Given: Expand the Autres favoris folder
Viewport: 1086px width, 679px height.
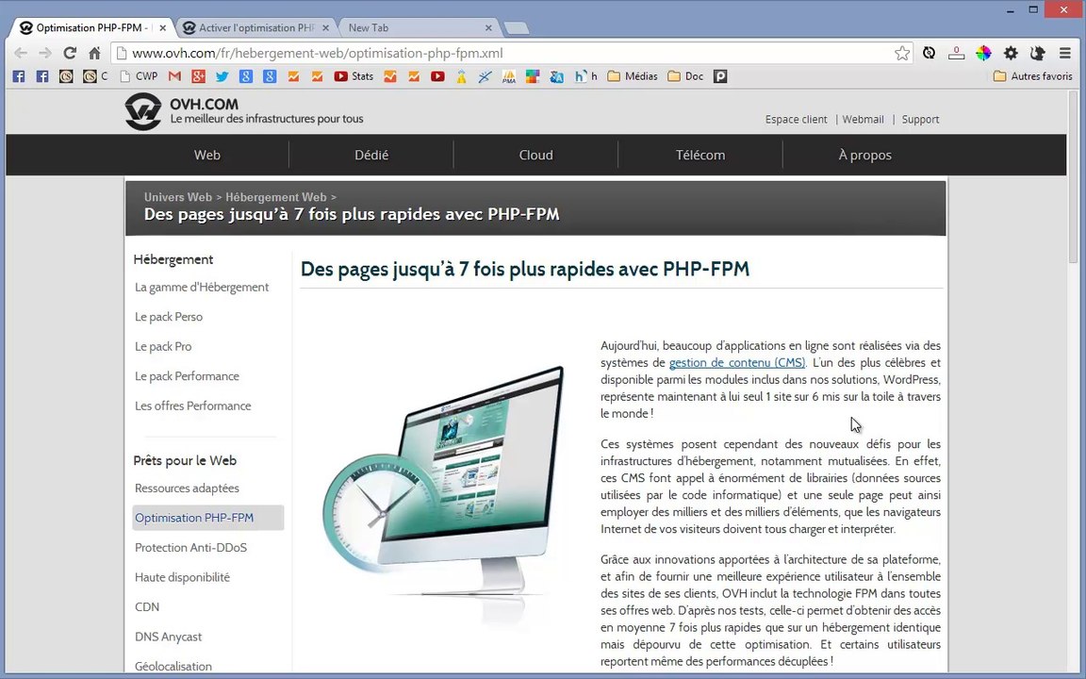Looking at the screenshot, I should [1032, 76].
